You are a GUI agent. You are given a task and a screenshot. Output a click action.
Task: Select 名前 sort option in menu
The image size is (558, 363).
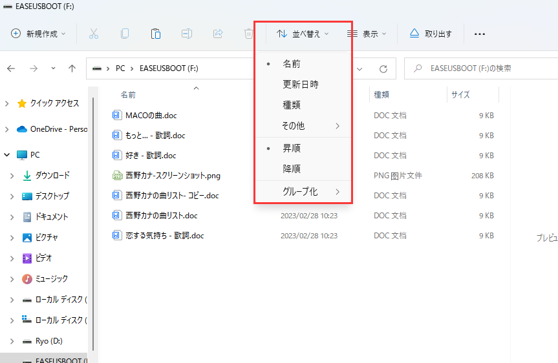point(303,64)
